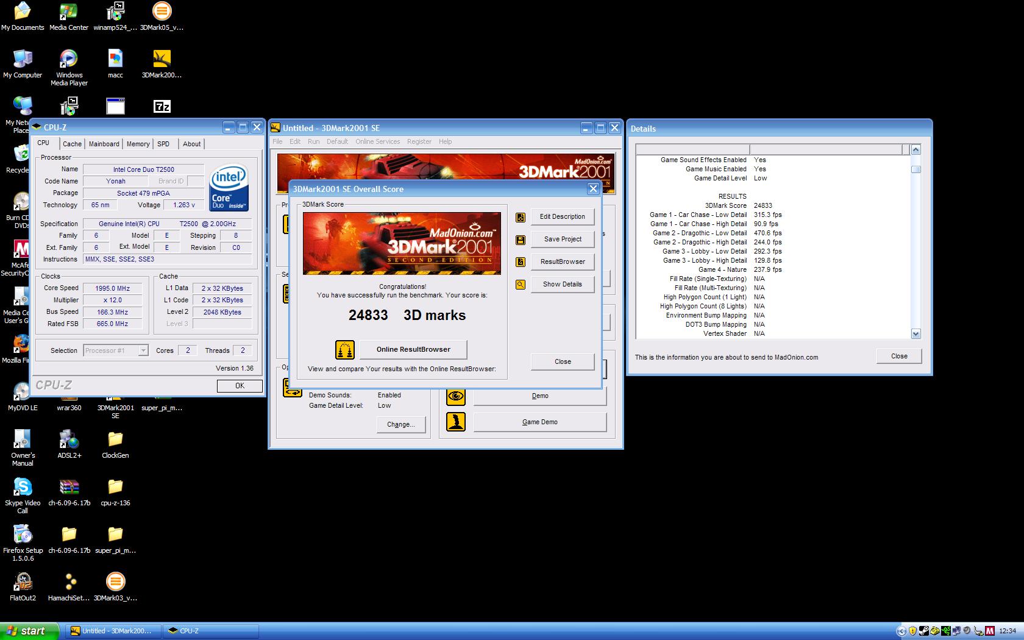Viewport: 1024px width, 640px height.
Task: Click Show Details button
Action: point(563,285)
